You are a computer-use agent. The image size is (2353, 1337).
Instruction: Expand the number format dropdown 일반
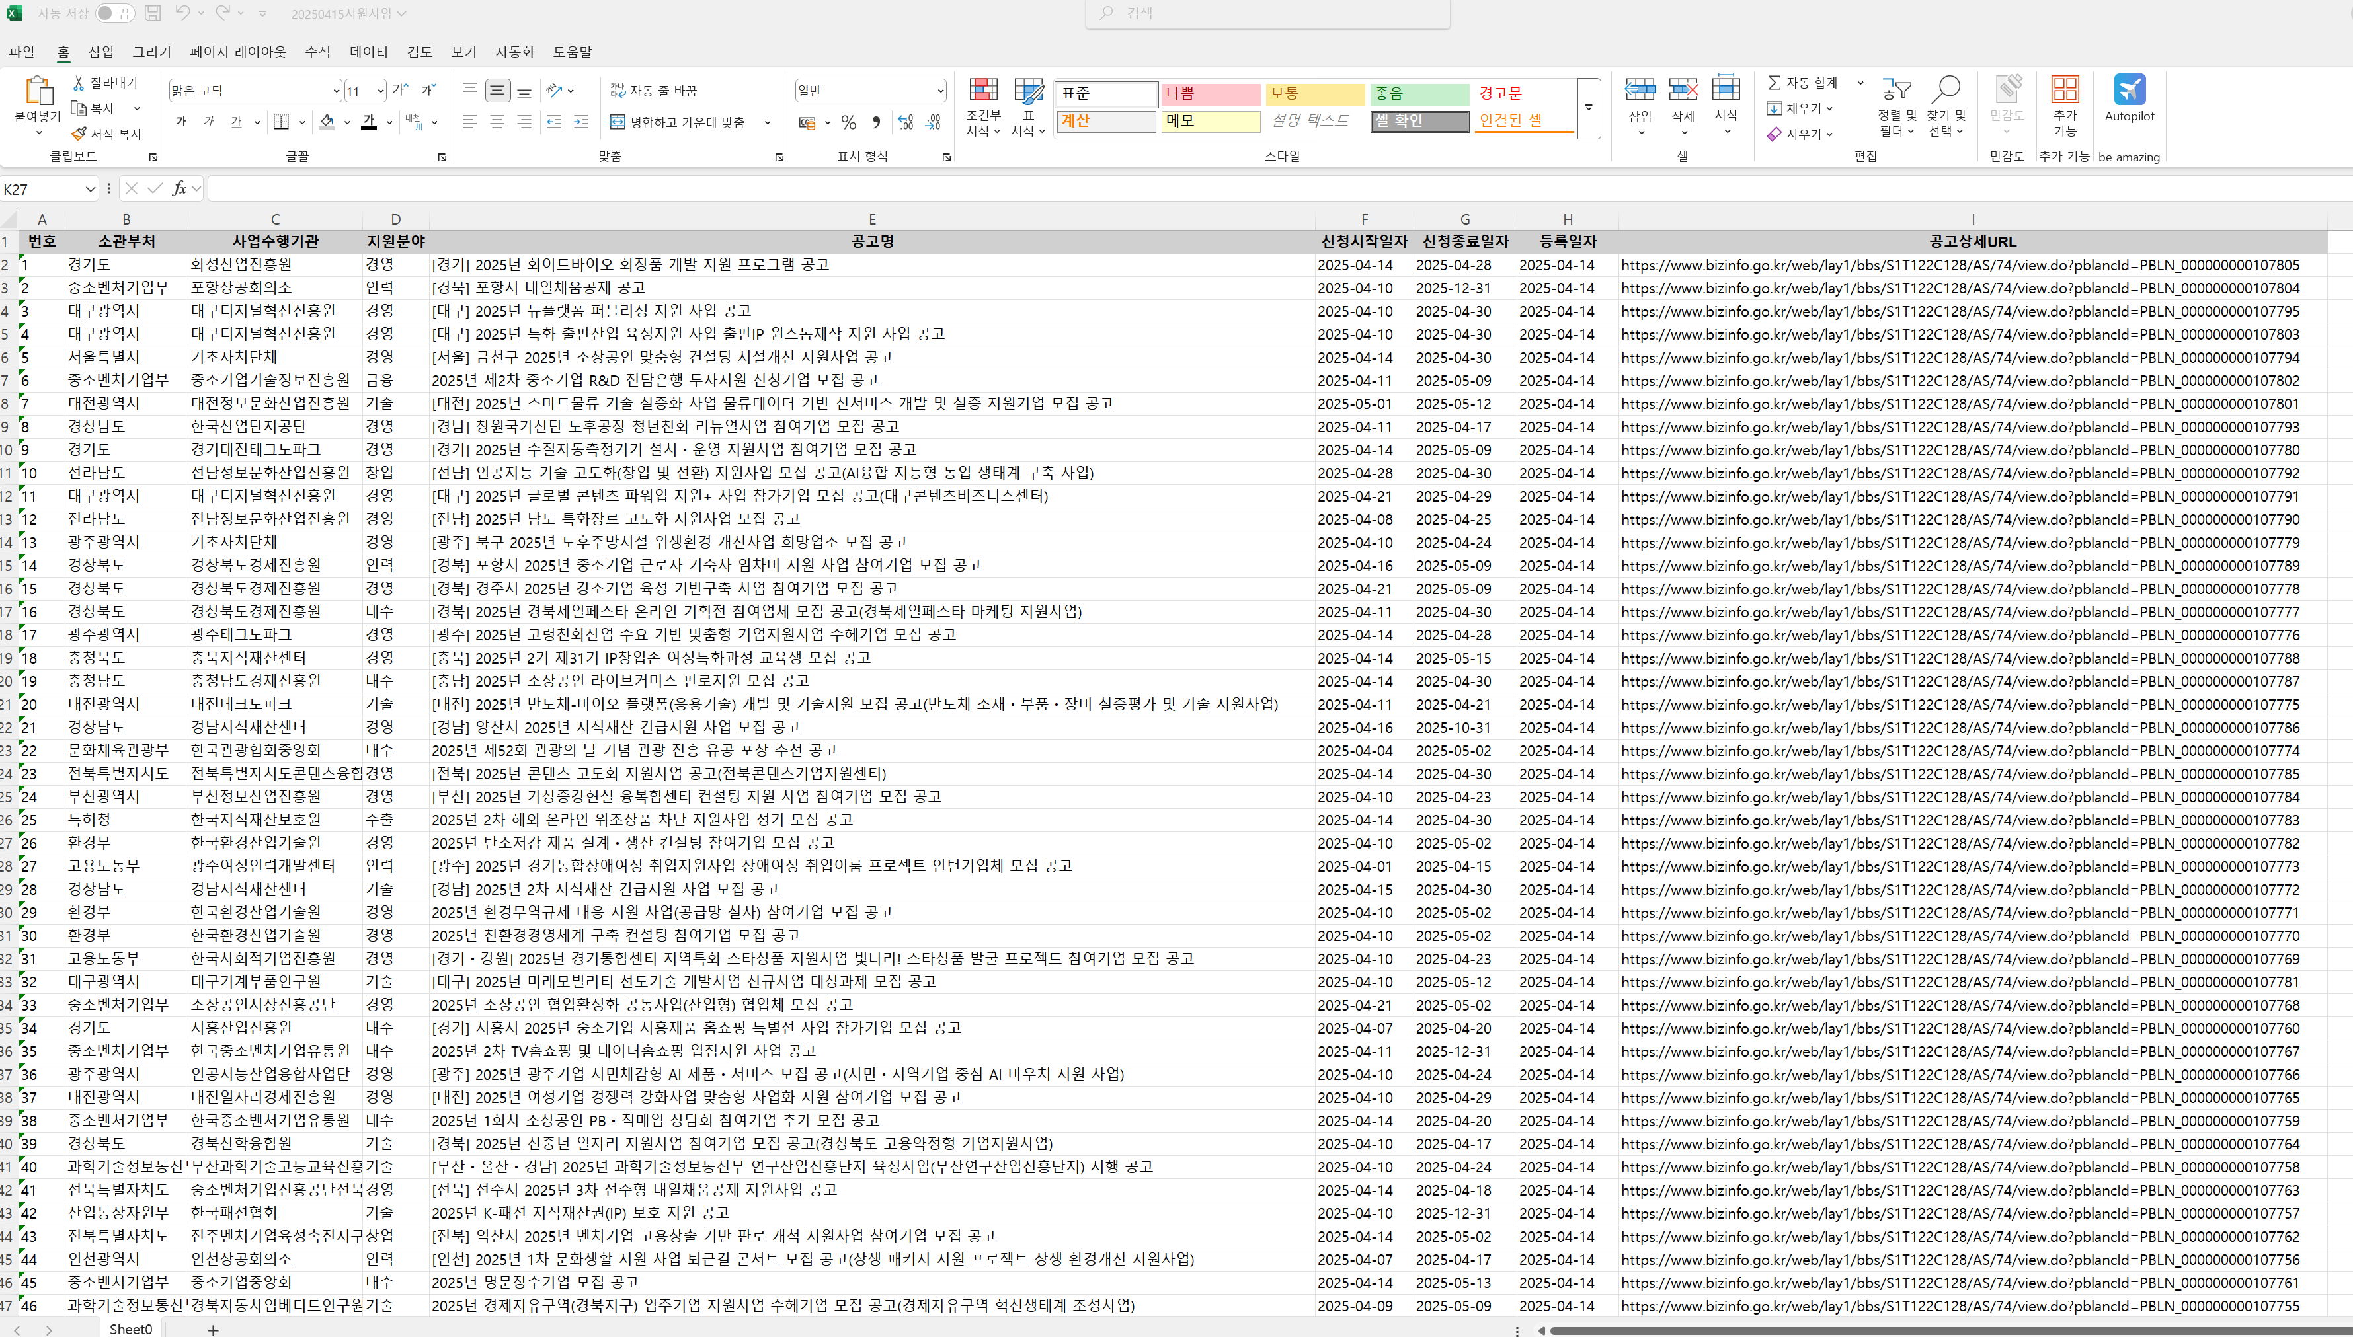[x=940, y=90]
